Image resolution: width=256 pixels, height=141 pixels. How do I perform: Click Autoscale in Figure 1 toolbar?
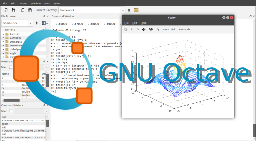185,29
